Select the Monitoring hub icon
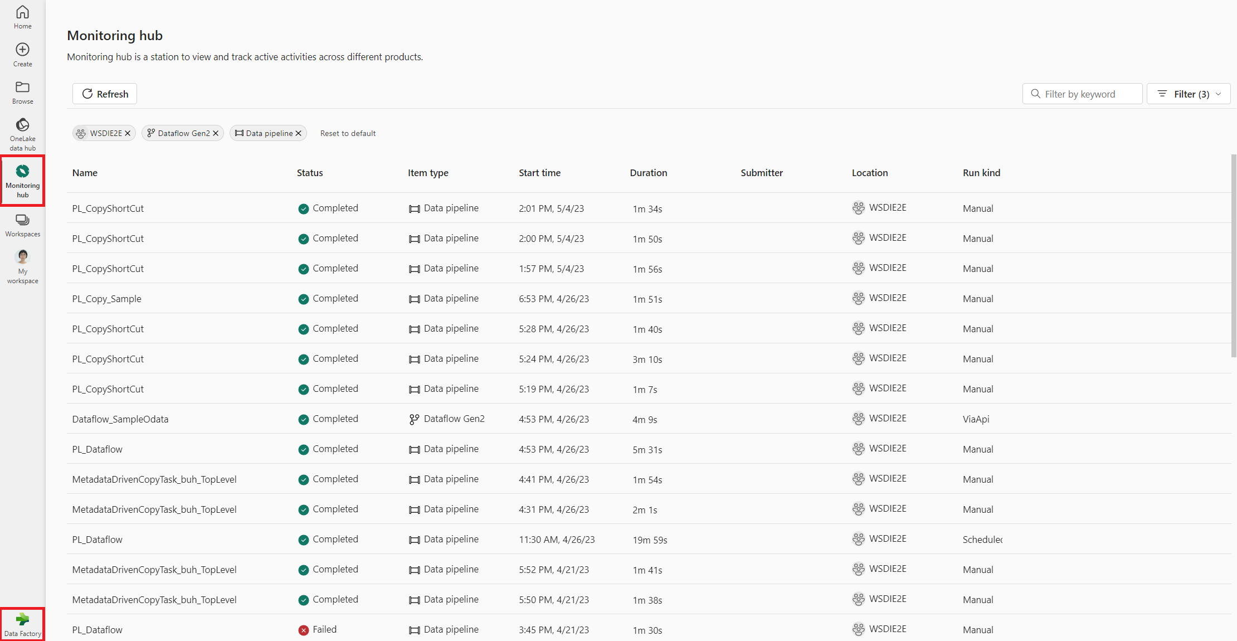Screen dimensions: 1237x641 pos(22,181)
